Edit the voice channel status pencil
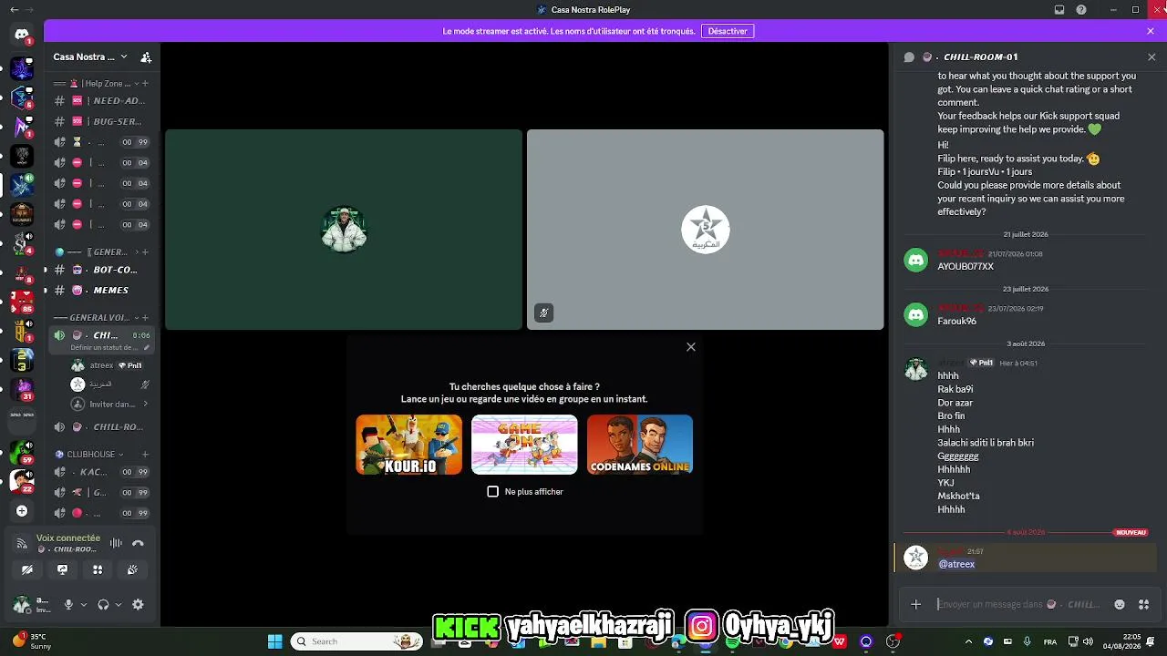Image resolution: width=1167 pixels, height=656 pixels. click(145, 347)
